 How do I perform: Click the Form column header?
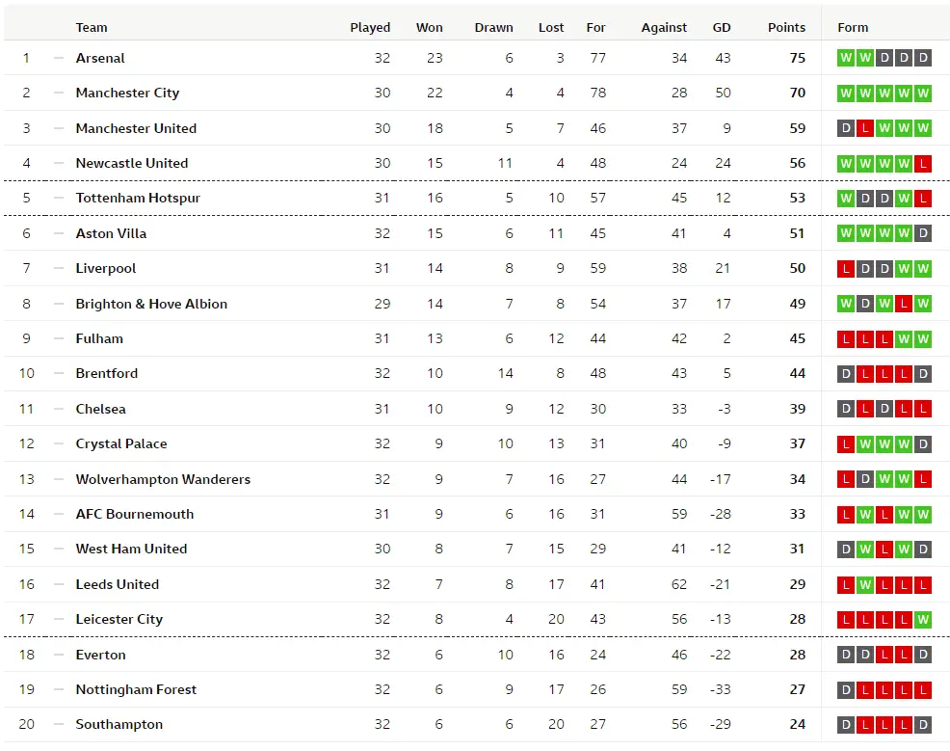point(853,27)
